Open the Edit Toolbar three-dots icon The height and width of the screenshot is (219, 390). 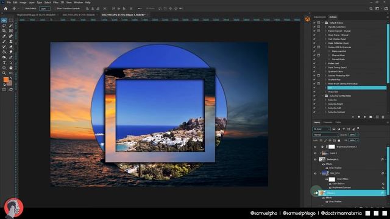(x=11, y=73)
